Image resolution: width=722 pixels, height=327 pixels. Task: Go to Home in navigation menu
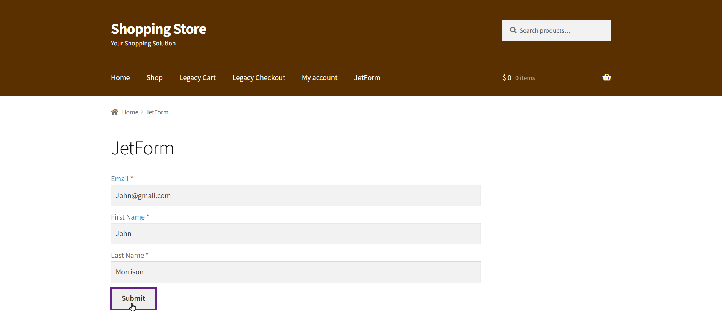pos(120,77)
